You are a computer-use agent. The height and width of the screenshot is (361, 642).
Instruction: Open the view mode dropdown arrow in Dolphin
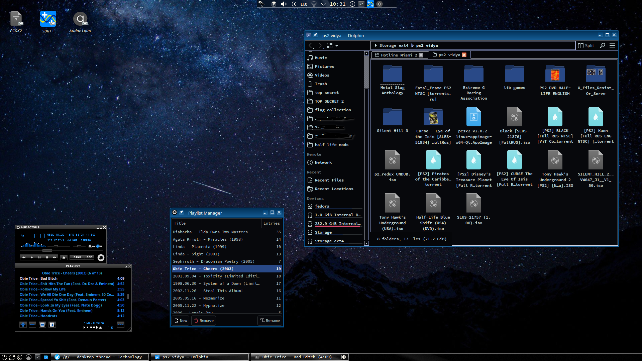click(337, 45)
